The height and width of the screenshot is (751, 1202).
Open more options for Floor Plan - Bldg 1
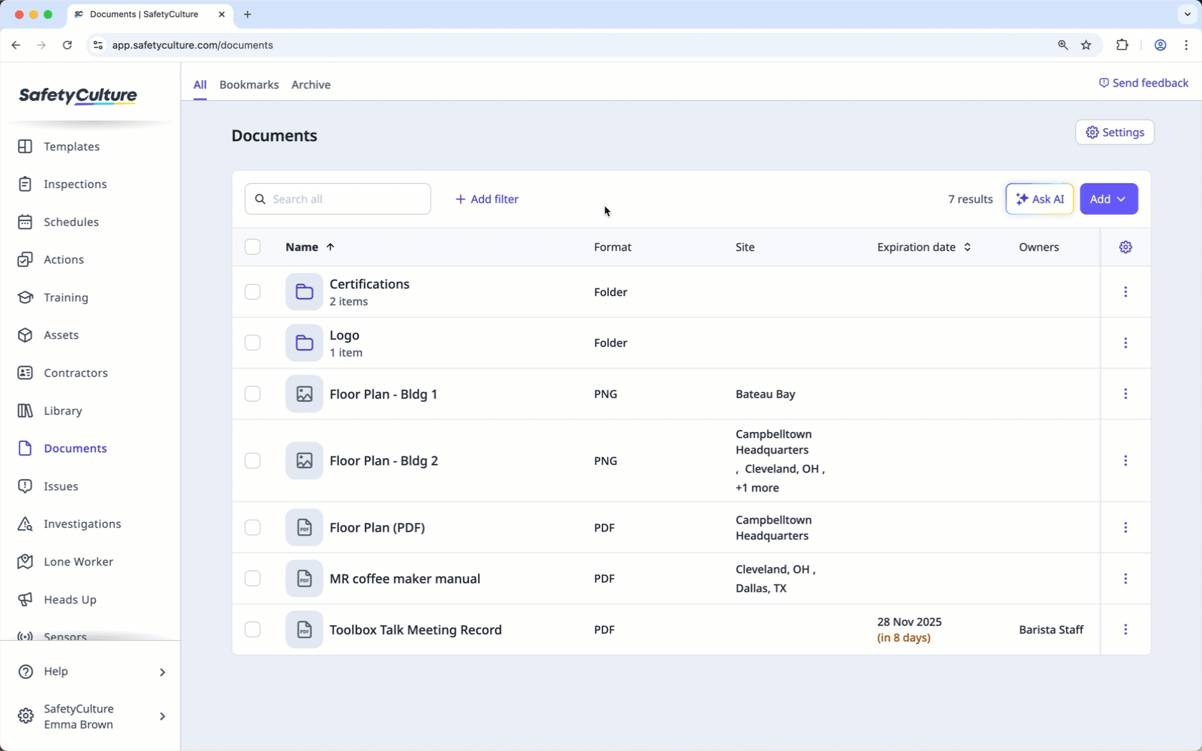click(1125, 394)
